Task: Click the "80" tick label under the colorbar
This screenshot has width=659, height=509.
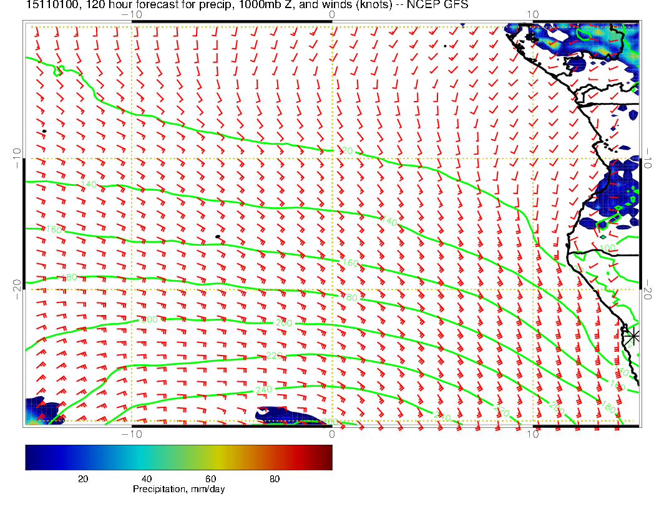Action: click(x=274, y=479)
